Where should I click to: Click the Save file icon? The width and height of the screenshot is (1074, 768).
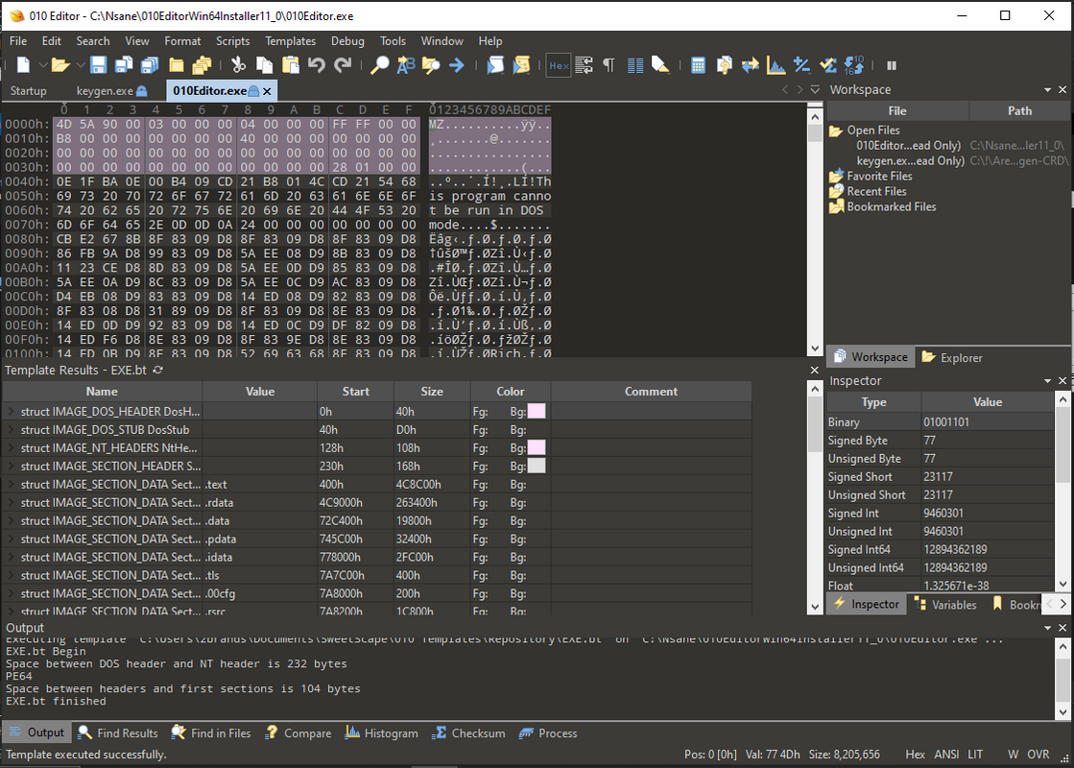98,65
